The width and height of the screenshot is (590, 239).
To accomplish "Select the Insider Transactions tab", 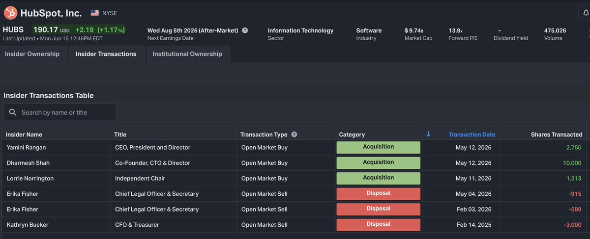I will [106, 54].
